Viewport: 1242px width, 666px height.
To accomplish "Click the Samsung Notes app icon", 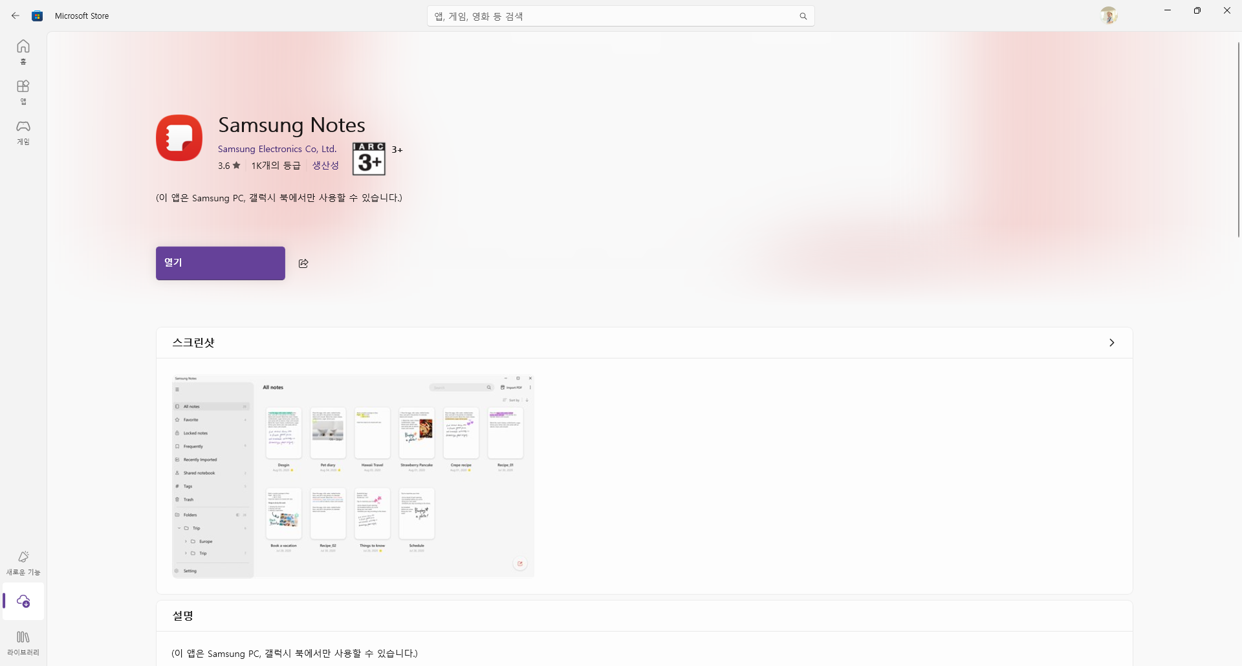I will (x=179, y=138).
